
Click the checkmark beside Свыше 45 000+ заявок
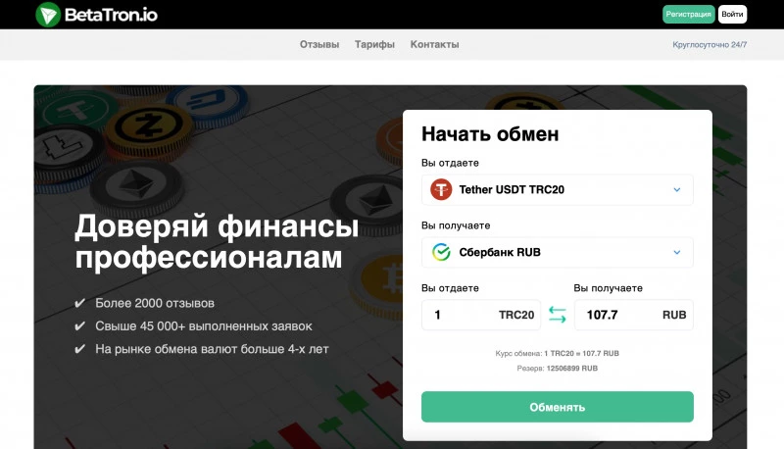[x=80, y=326]
